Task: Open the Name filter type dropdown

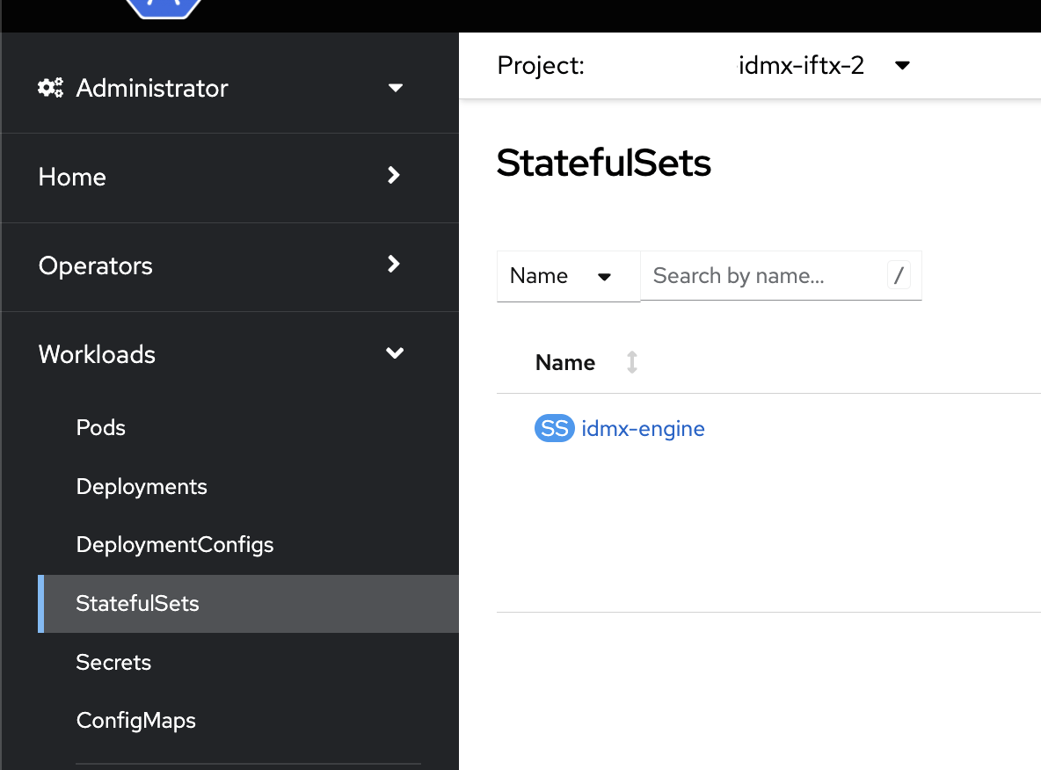Action: coord(568,276)
